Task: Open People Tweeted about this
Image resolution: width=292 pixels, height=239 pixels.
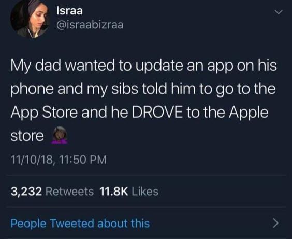Action: [80, 224]
